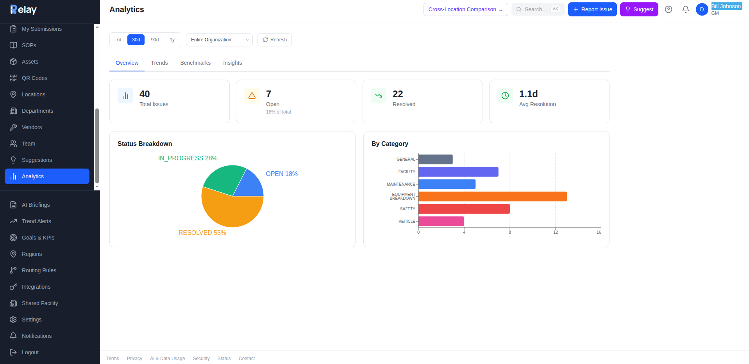Image resolution: width=749 pixels, height=364 pixels.
Task: Click the My Submissions clipboard icon
Action: coord(13,29)
